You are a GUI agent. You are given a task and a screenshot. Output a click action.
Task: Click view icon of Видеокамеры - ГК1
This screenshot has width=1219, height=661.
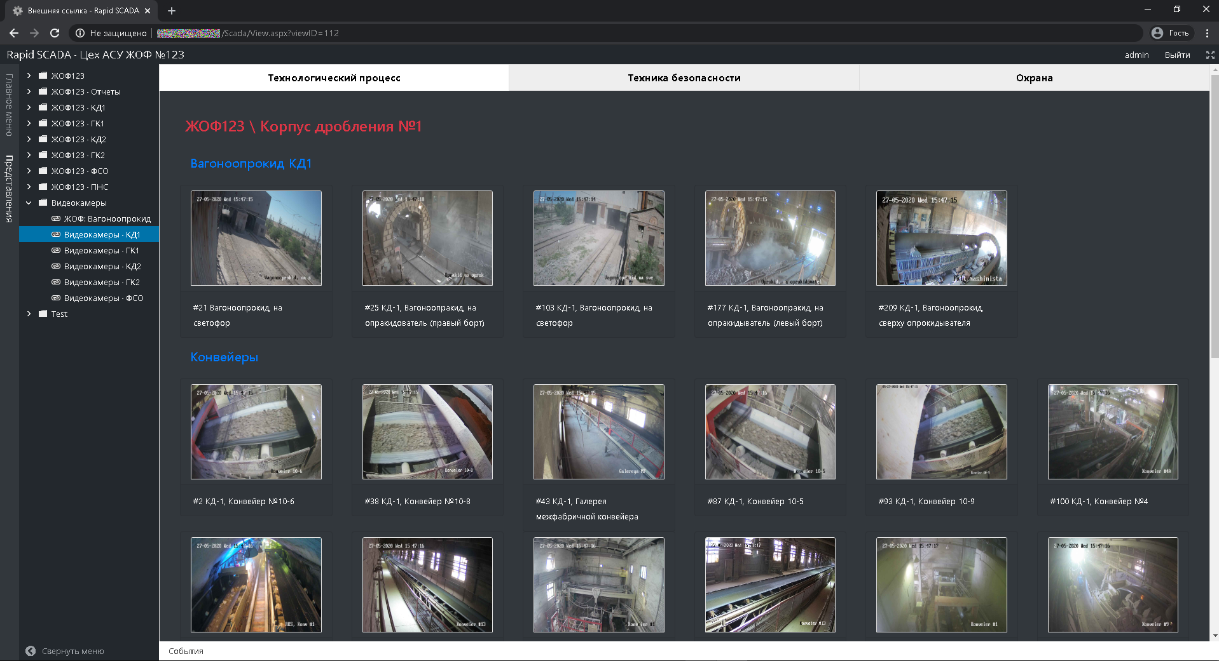click(x=56, y=250)
